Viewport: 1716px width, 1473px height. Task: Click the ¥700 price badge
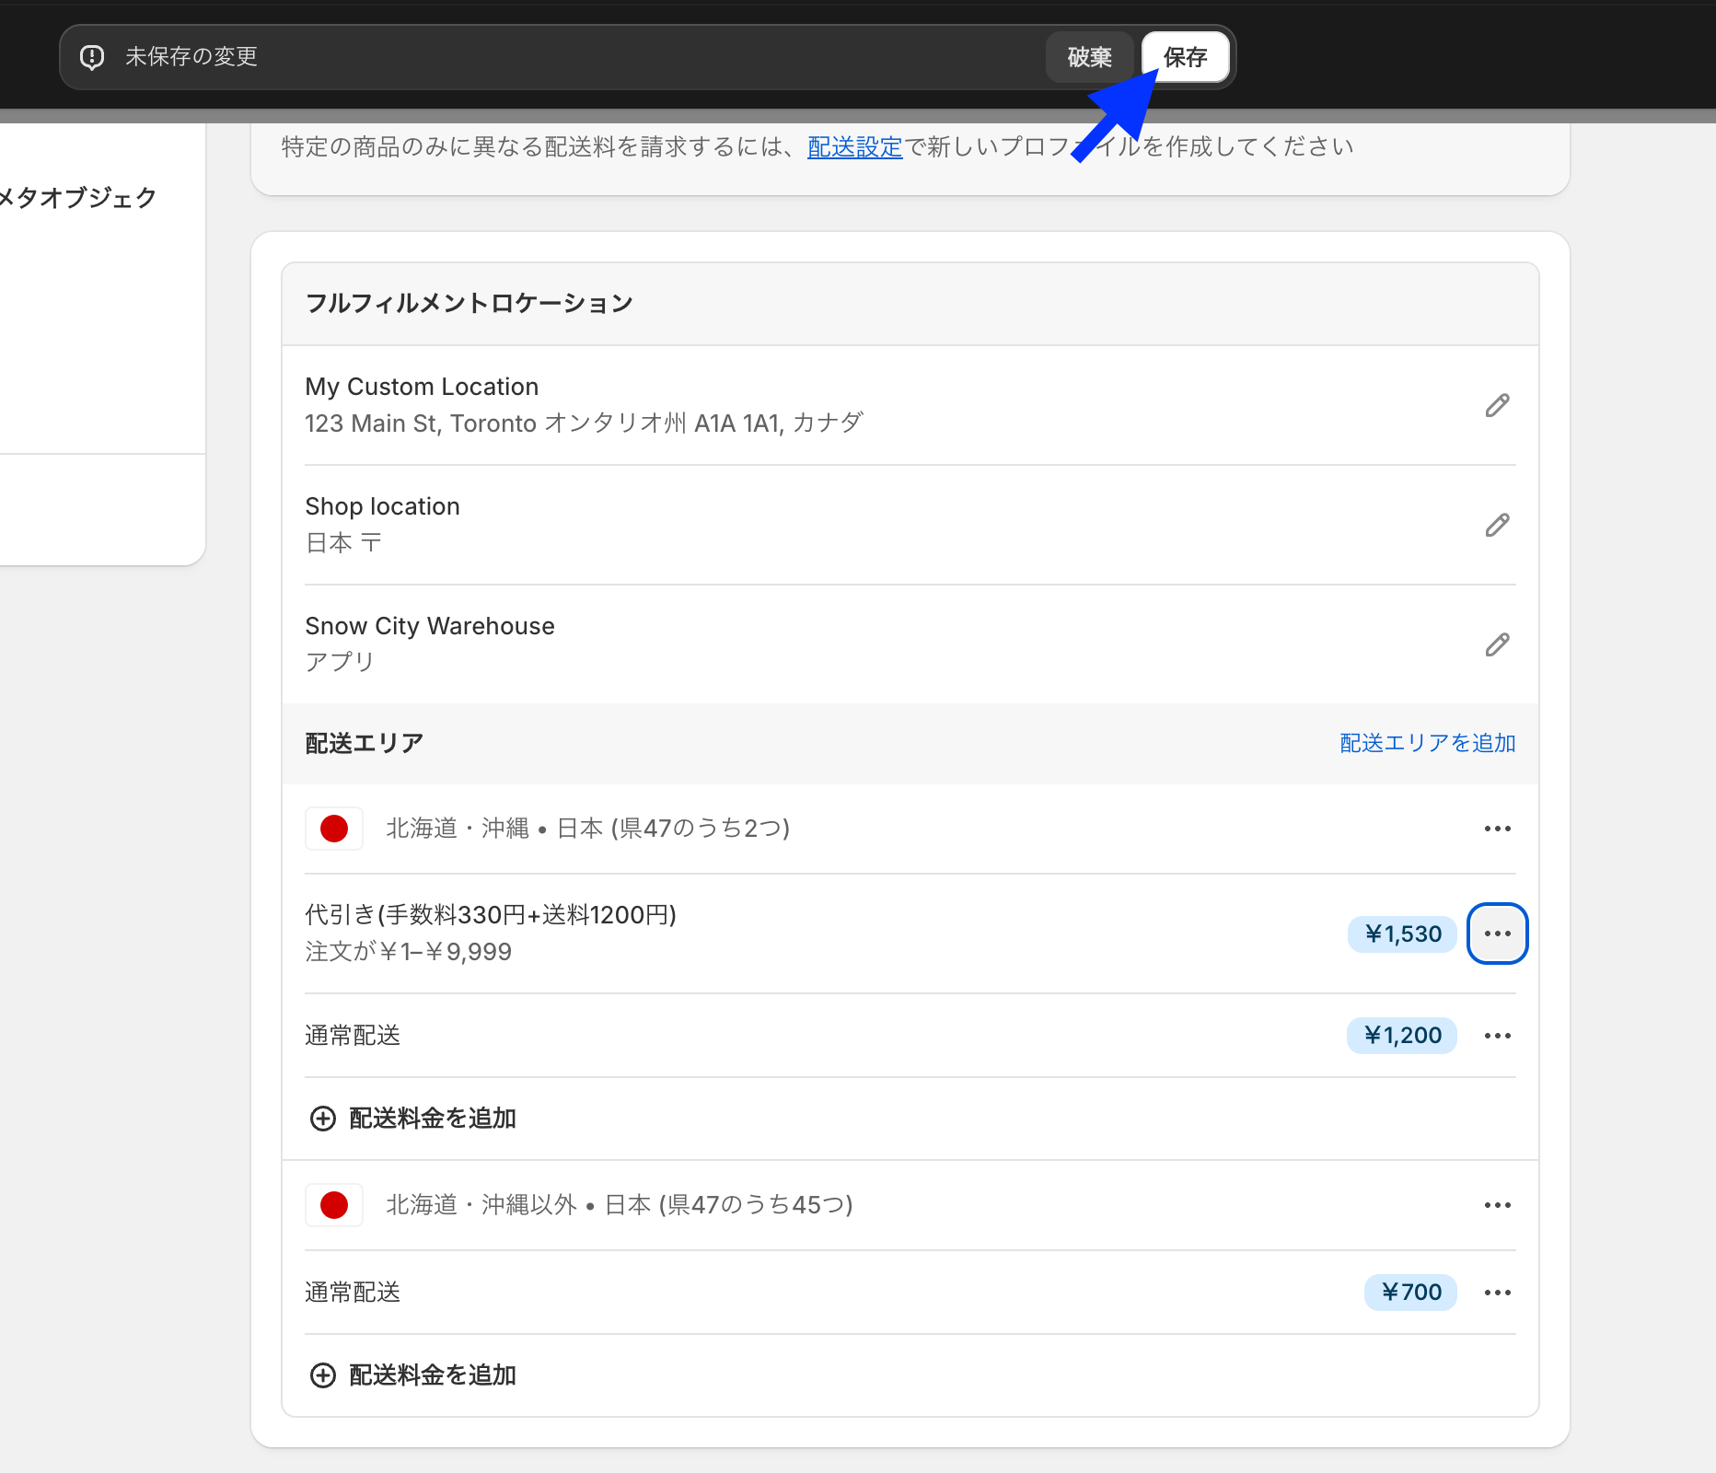pyautogui.click(x=1410, y=1293)
